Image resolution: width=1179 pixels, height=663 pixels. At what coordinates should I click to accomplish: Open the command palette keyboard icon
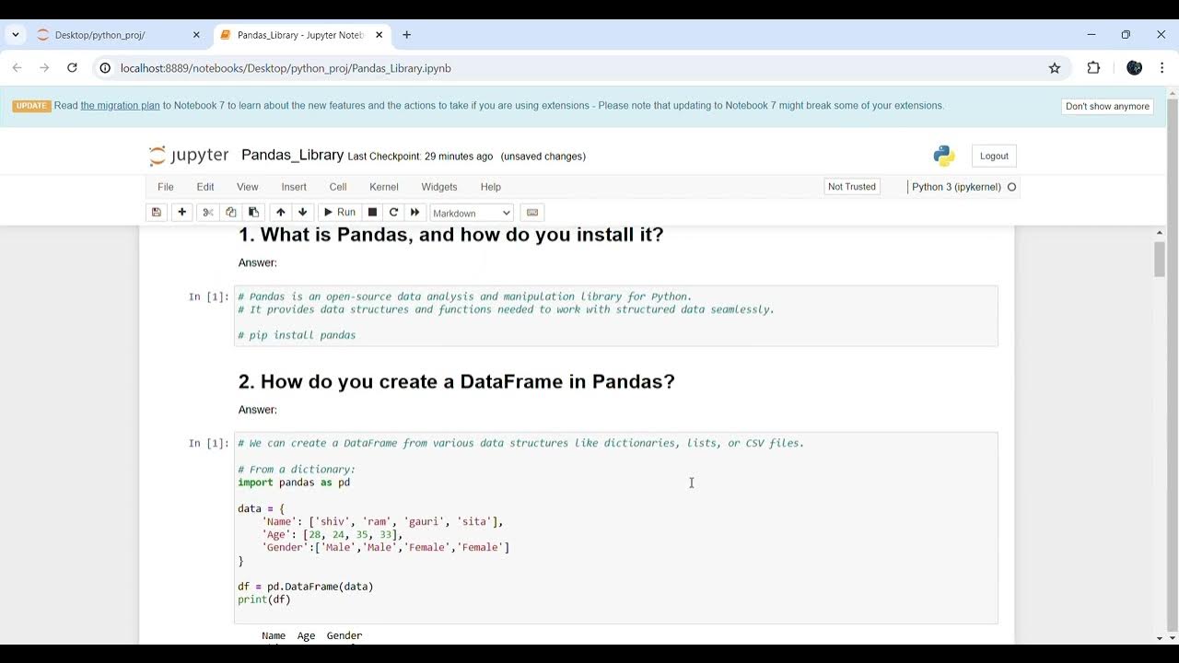(531, 212)
